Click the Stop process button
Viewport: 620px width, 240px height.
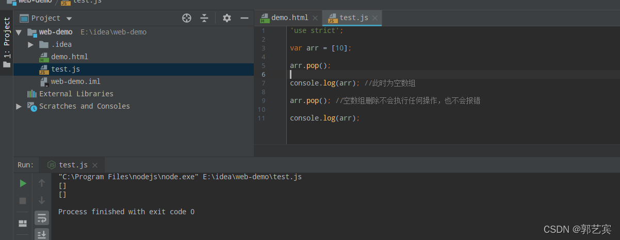[23, 200]
